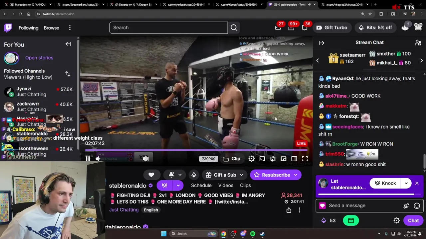This screenshot has width=426, height=239.
Task: Click the Search input field
Action: click(168, 28)
